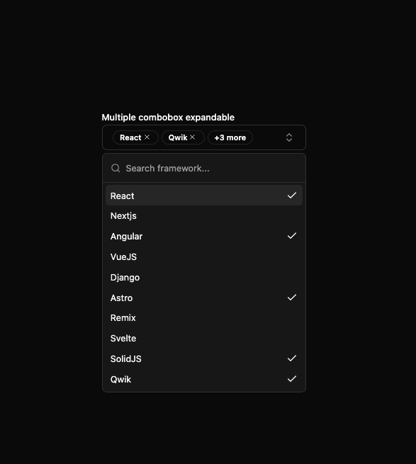Viewport: 416px width, 464px height.
Task: Click the 'Multiple combobox expandable' label
Action: point(168,117)
